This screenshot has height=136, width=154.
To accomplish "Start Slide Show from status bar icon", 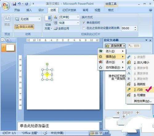I will point(101,133).
